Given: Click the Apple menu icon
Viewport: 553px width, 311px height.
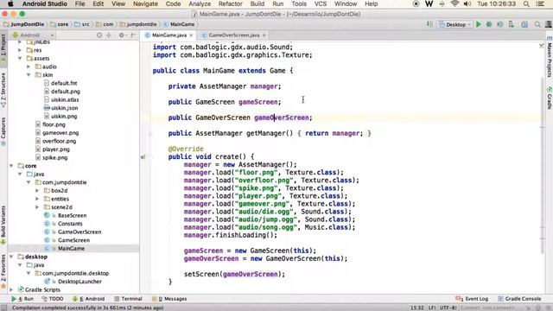Looking at the screenshot, I should [10, 3].
